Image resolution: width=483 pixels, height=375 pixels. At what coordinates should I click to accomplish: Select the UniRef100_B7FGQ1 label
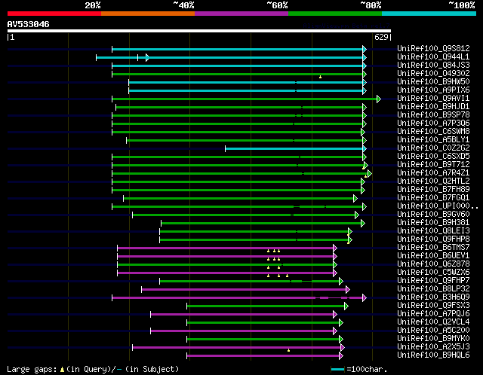click(x=433, y=197)
